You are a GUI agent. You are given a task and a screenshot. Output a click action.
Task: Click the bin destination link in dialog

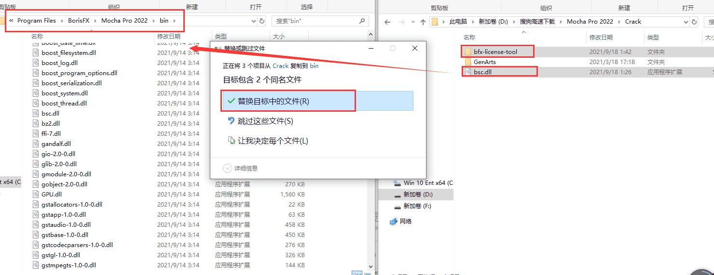(314, 65)
